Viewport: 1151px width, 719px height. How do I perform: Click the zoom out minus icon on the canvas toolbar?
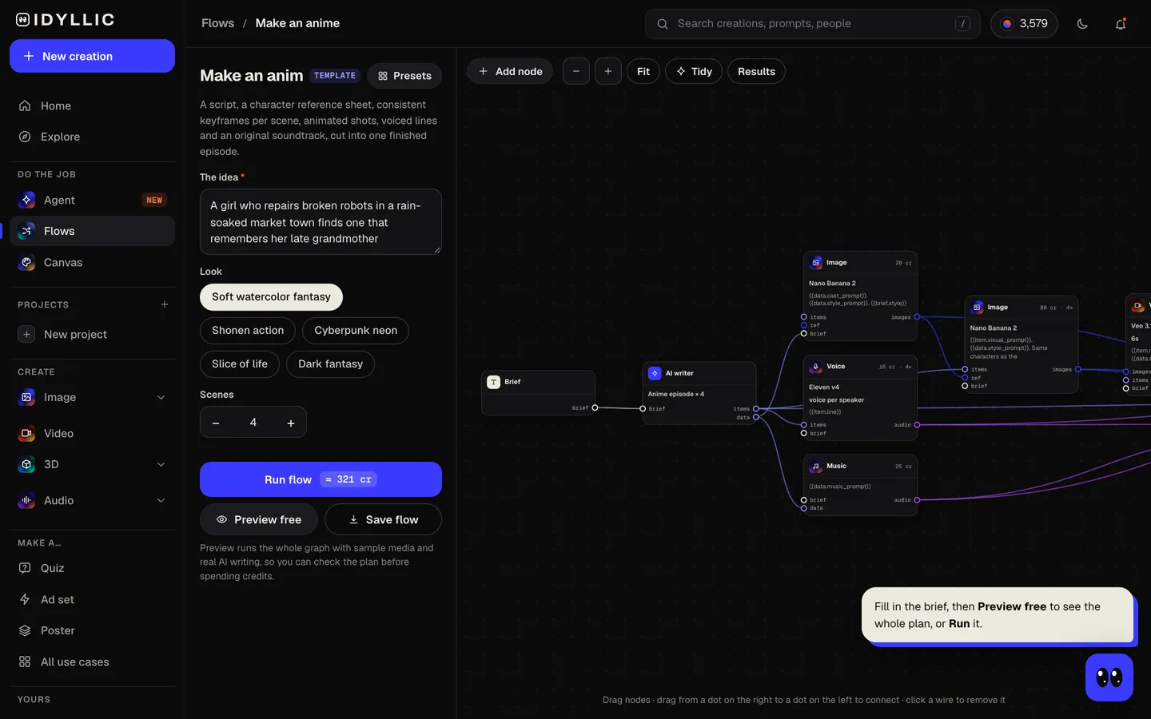coord(576,71)
